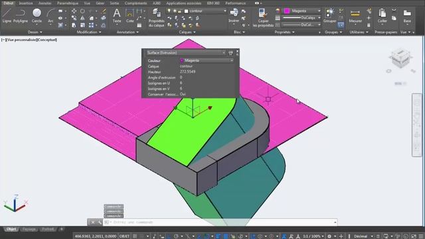The height and width of the screenshot is (239, 425).
Task: Open the status bar customization menu icon
Action: (421, 236)
